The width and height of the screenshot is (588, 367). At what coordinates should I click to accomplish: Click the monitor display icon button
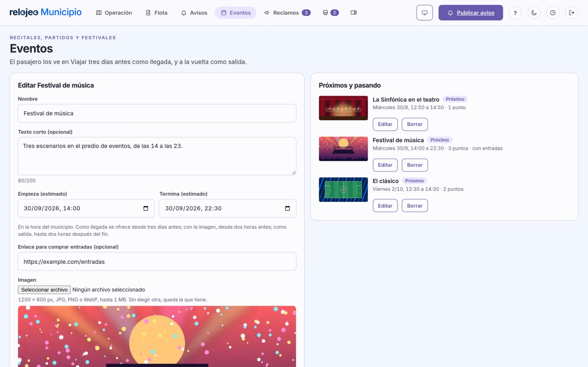[424, 13]
